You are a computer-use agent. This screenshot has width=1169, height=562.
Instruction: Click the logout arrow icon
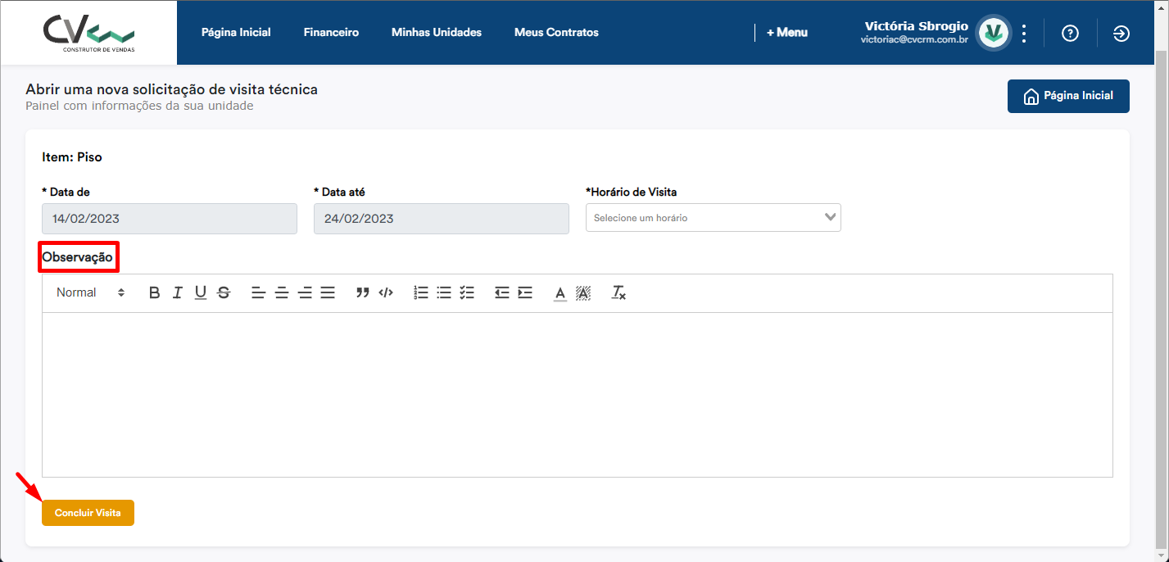[x=1121, y=33]
